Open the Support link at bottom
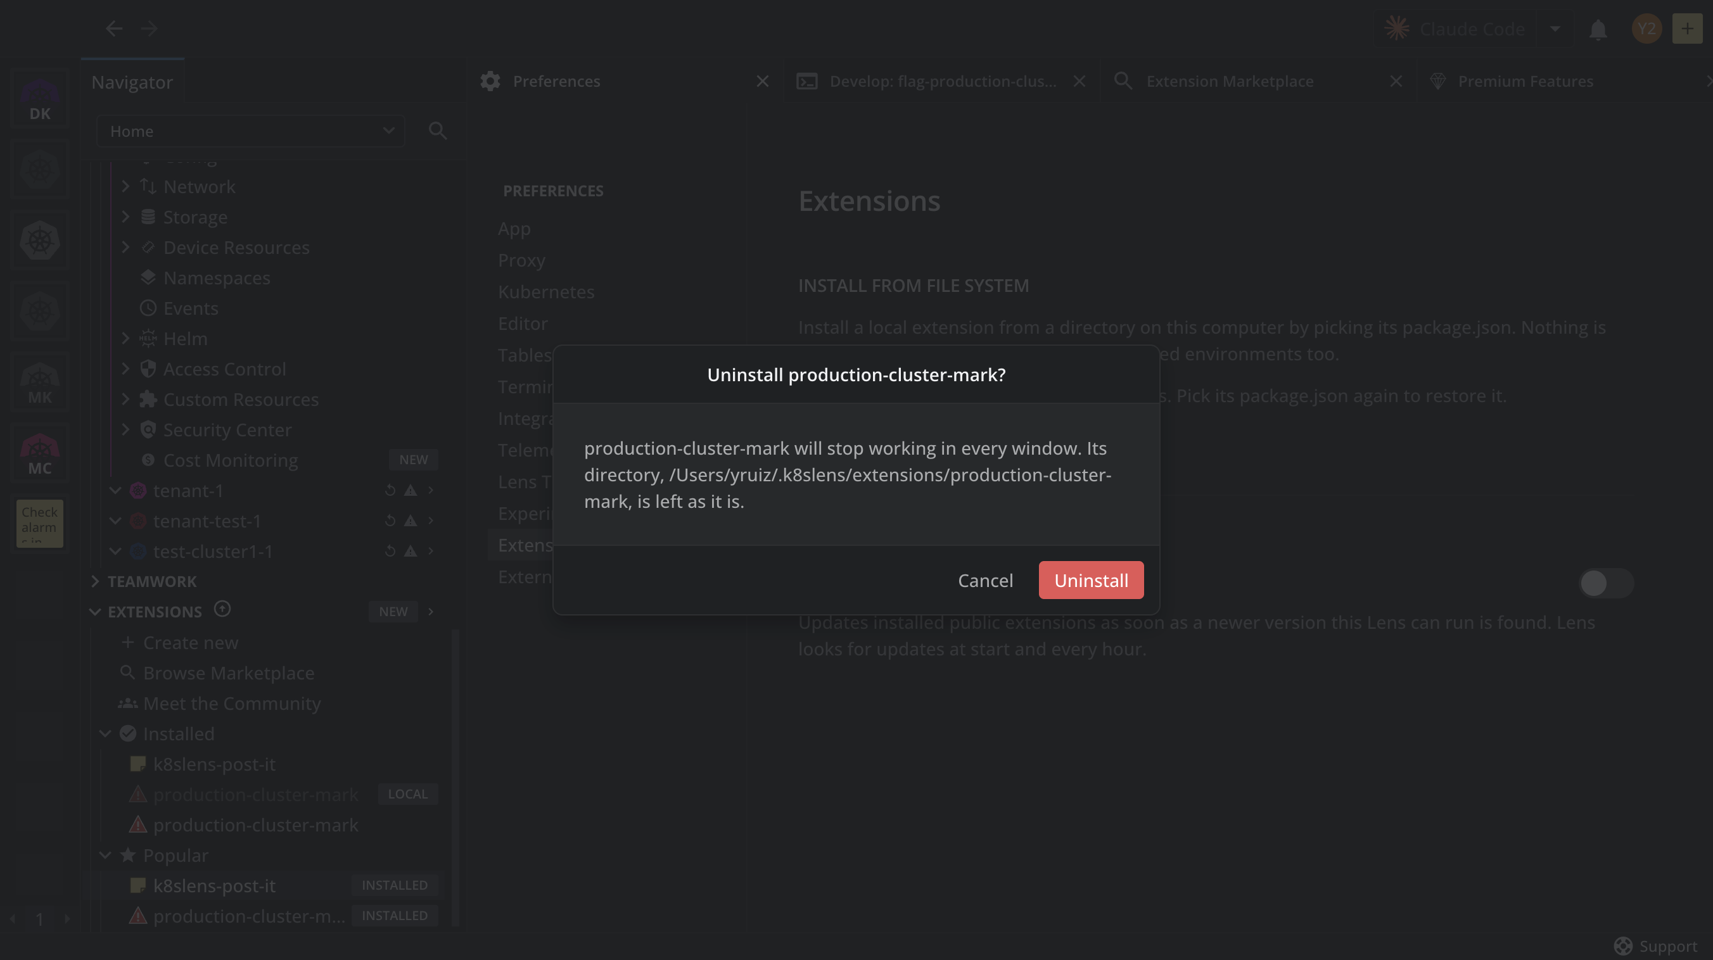The height and width of the screenshot is (960, 1713). tap(1655, 945)
